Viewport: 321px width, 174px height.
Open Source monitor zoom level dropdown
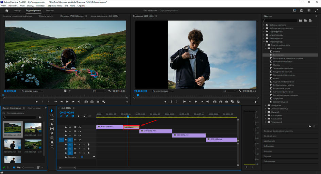coord(32,91)
